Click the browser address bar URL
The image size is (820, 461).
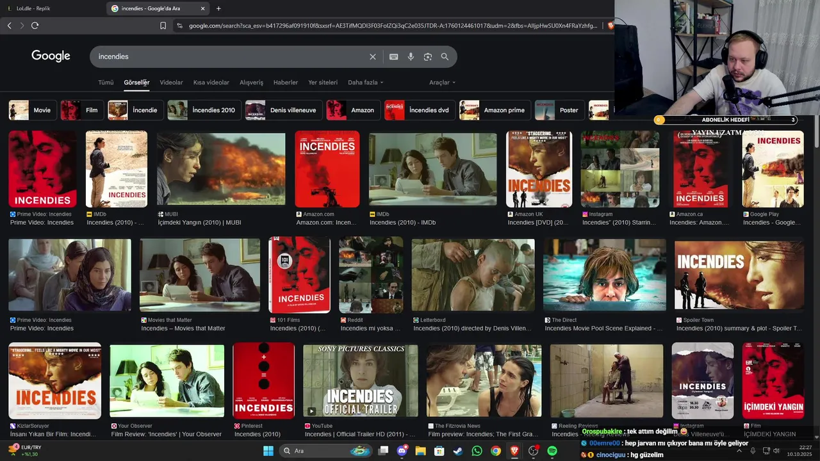coord(392,26)
